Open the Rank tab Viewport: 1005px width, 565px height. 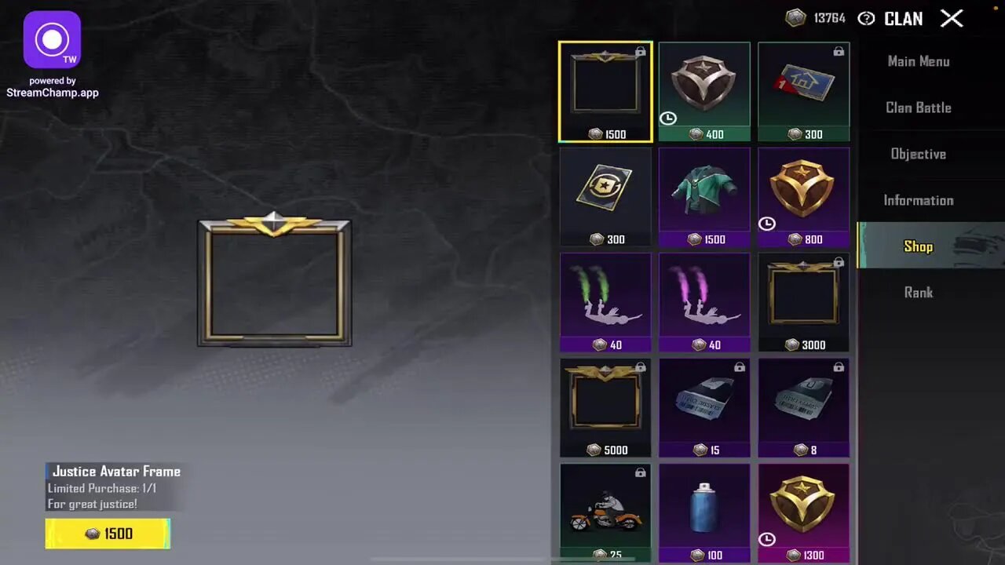(x=918, y=292)
